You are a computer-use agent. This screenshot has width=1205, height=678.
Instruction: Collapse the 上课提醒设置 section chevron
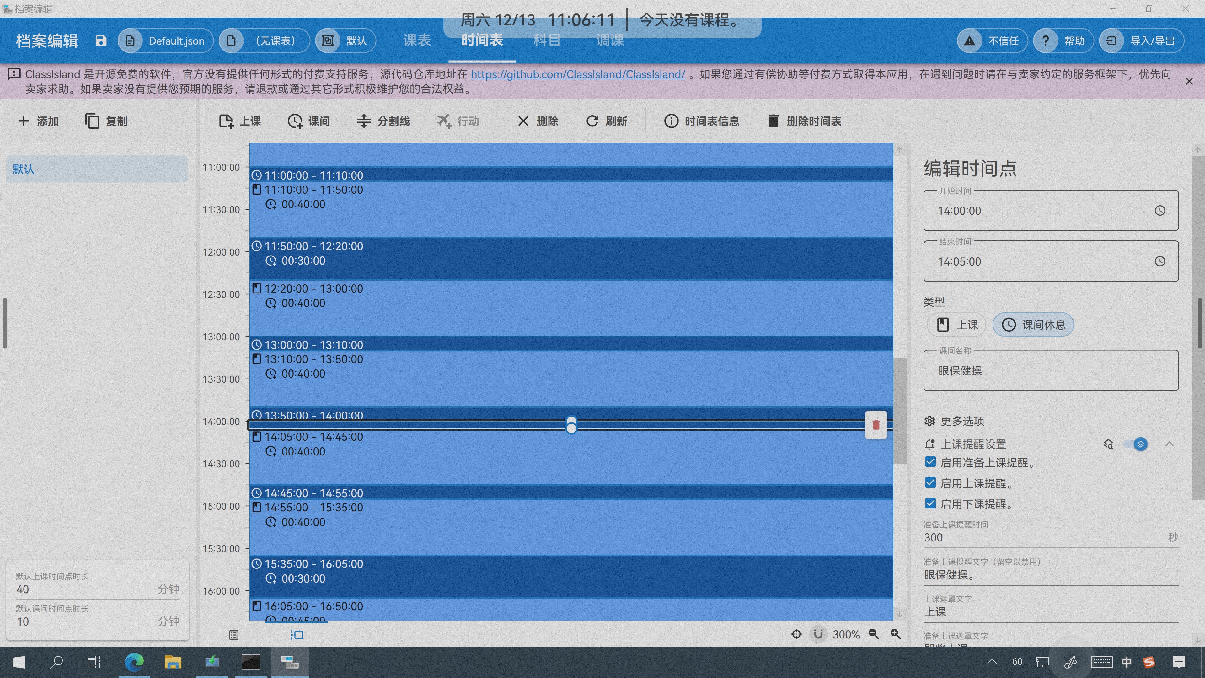click(1170, 444)
